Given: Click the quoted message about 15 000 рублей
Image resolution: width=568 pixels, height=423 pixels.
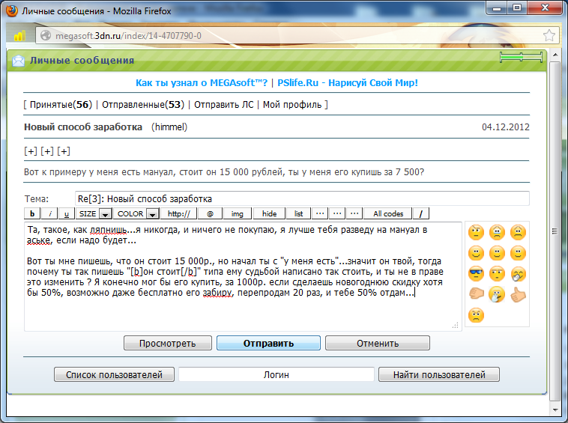Looking at the screenshot, I should click(x=224, y=172).
